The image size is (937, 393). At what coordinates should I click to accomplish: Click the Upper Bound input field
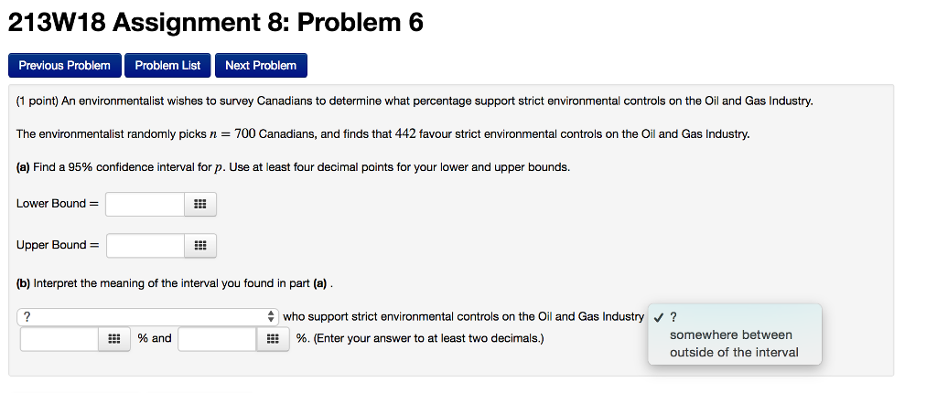tap(145, 246)
